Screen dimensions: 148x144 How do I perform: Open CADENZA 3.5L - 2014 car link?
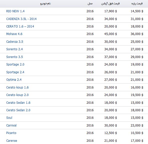21,19
